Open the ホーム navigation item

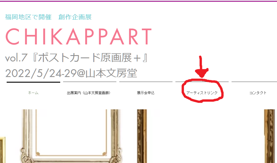click(x=33, y=93)
